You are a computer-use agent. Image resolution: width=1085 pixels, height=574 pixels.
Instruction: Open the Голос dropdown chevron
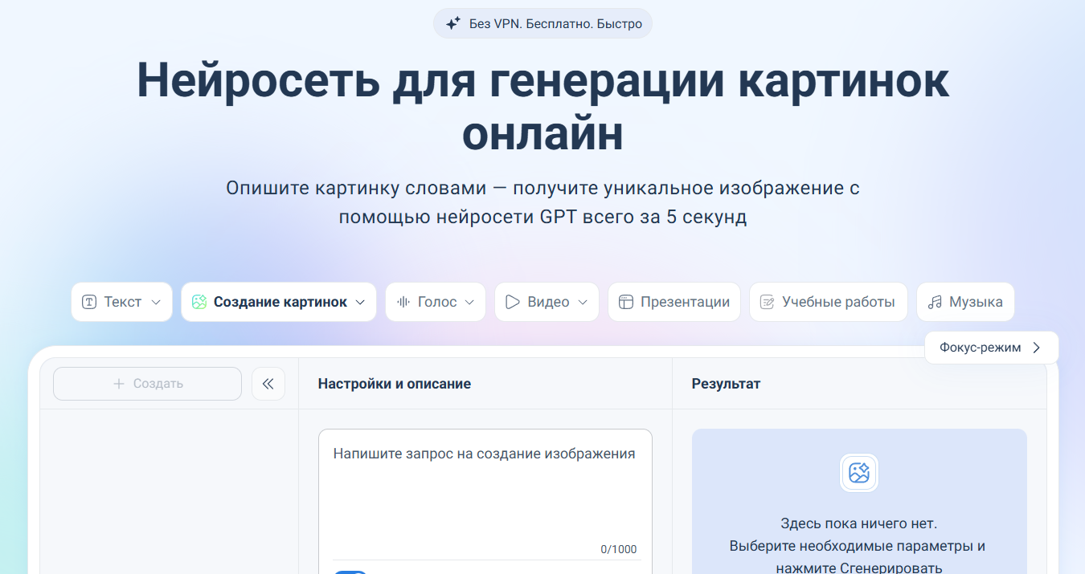tap(470, 302)
